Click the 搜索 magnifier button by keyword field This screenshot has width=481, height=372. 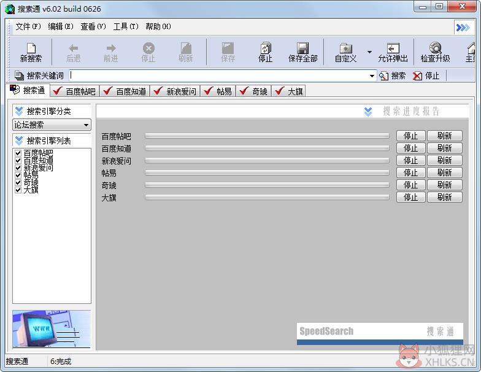(393, 76)
